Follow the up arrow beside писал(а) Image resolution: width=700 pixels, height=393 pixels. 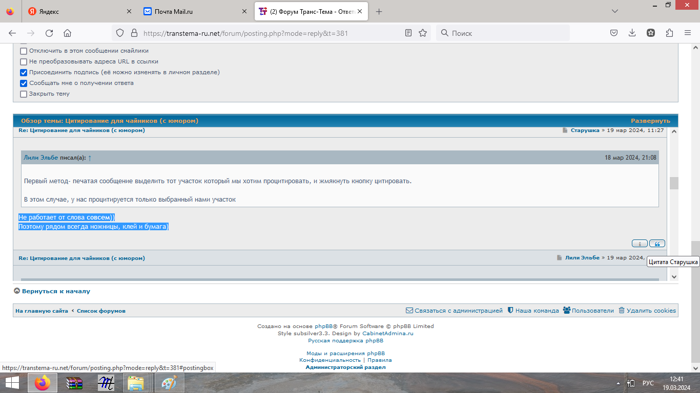90,158
